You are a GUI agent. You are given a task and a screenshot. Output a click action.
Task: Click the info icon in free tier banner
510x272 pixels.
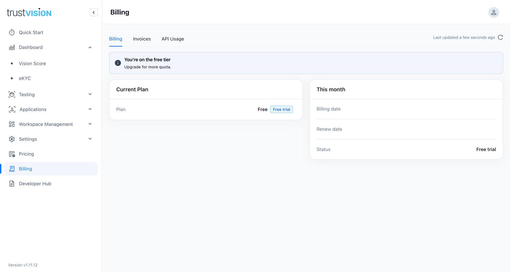coord(118,63)
